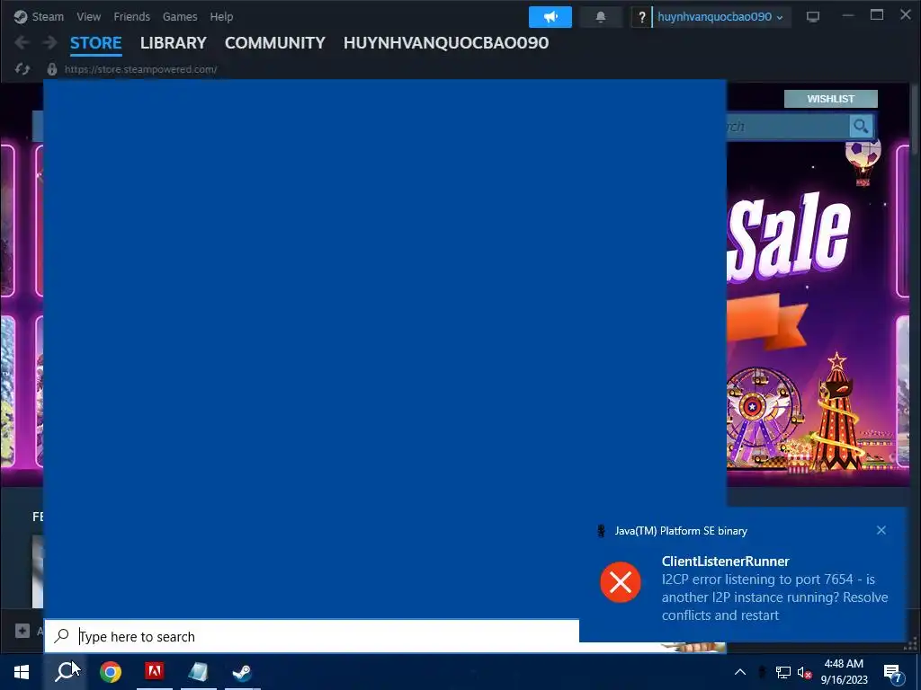Click the I2P tray icon
This screenshot has height=690, width=921.
point(762,672)
